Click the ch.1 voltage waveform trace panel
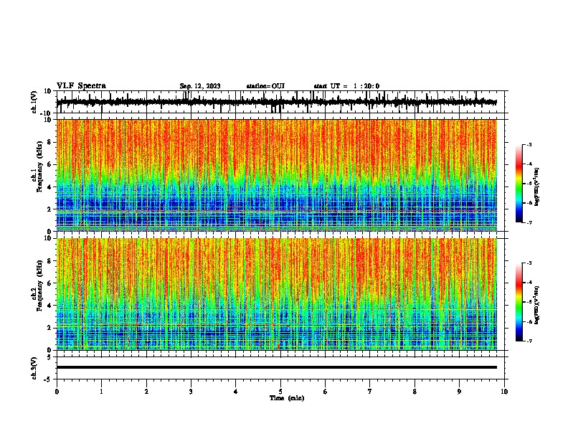Viewport: 568px width, 439px height. tap(280, 102)
